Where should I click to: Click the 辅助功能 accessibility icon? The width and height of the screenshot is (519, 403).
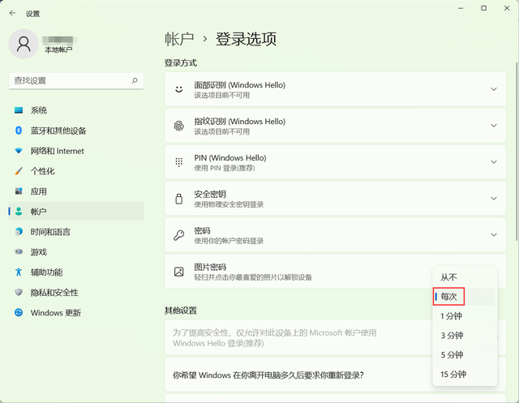click(19, 272)
